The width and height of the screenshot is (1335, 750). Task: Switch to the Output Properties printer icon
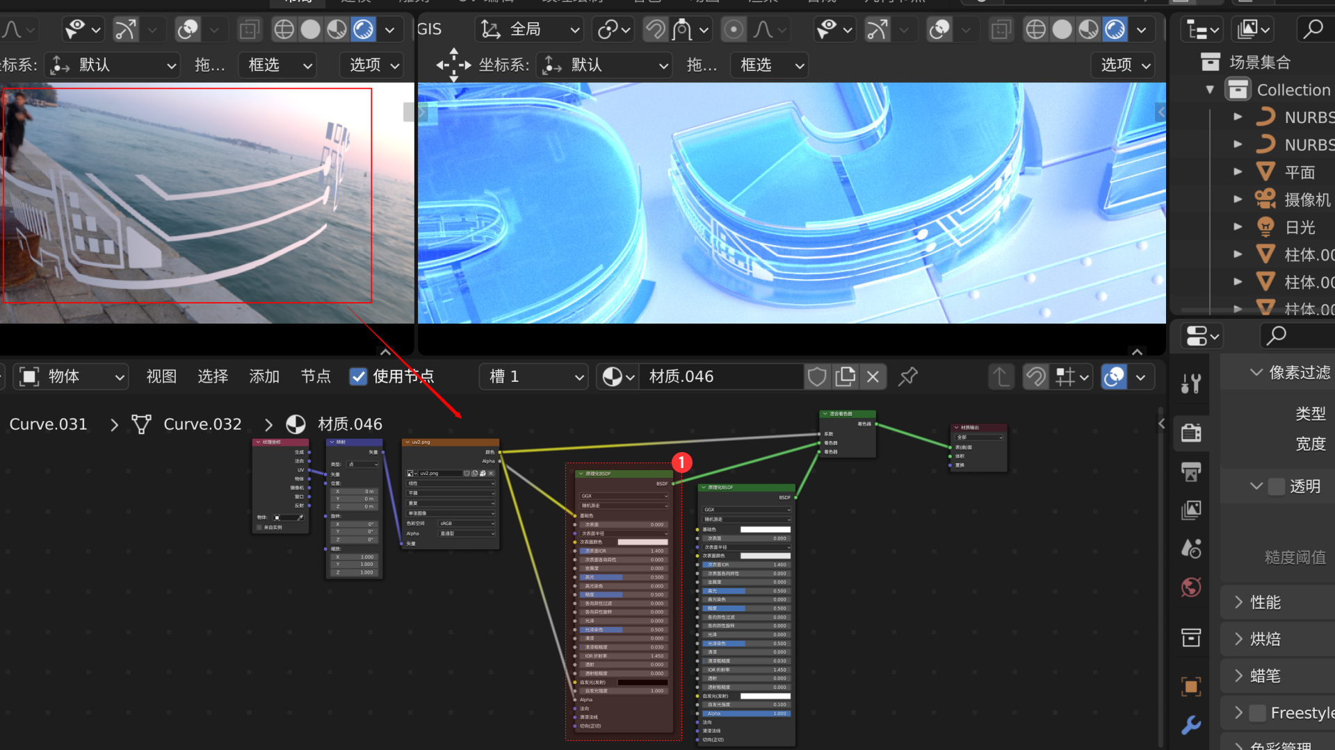[1191, 472]
